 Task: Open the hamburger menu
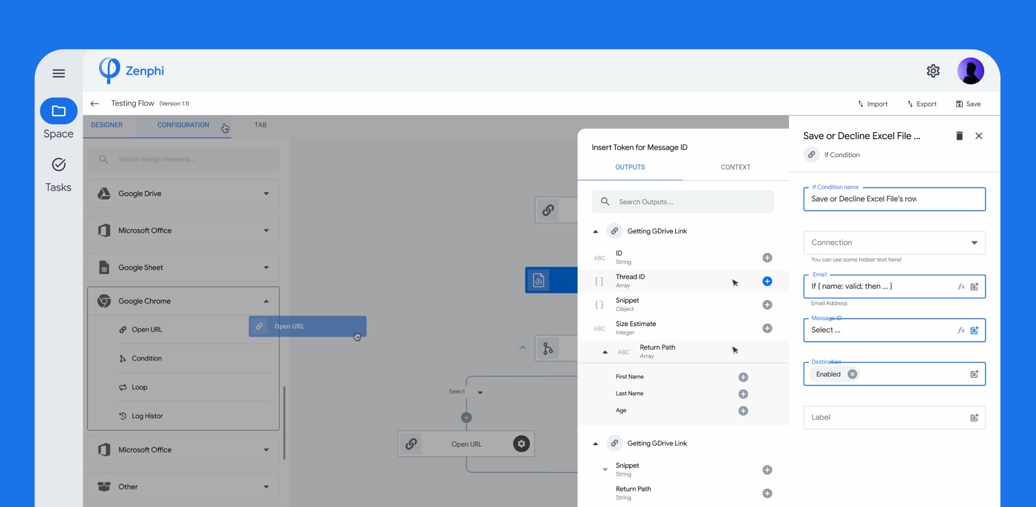tap(59, 74)
